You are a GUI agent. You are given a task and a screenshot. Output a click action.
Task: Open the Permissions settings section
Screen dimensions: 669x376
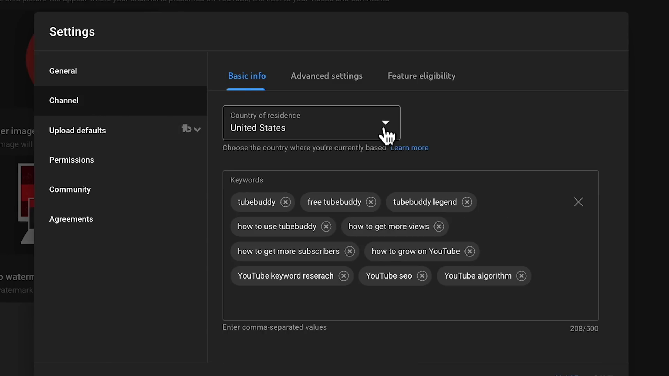coord(121,160)
